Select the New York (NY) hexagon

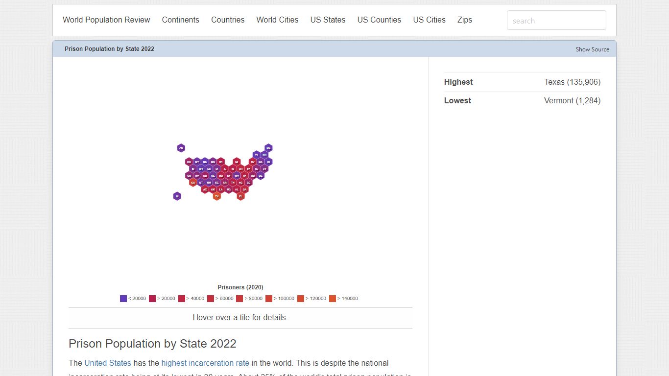pos(253,162)
